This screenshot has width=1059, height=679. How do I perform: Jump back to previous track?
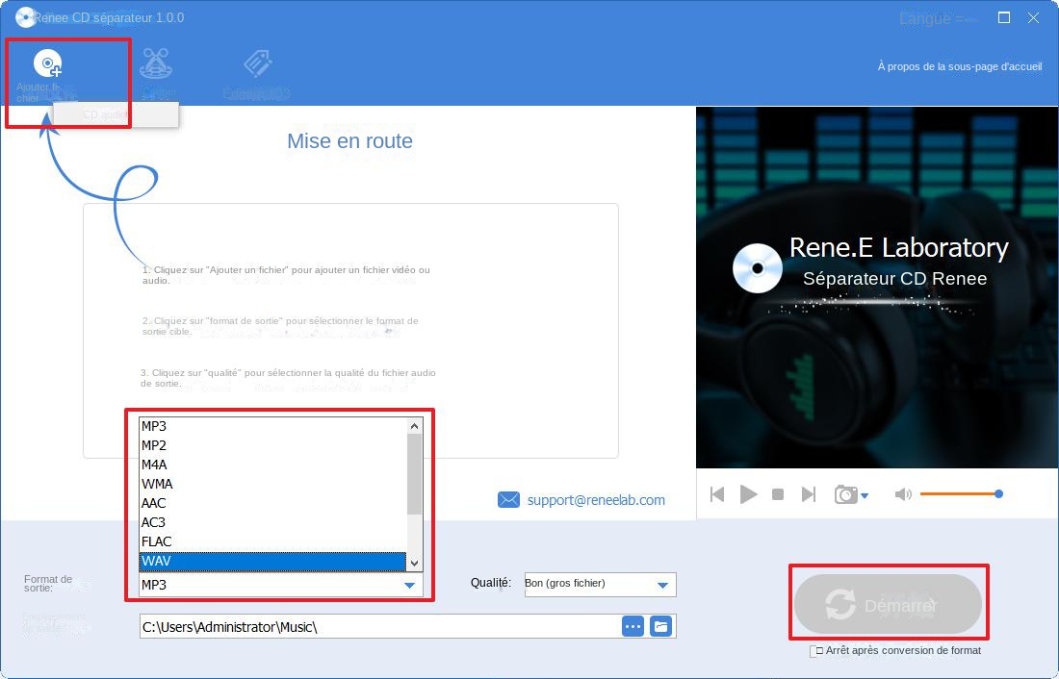pyautogui.click(x=717, y=493)
